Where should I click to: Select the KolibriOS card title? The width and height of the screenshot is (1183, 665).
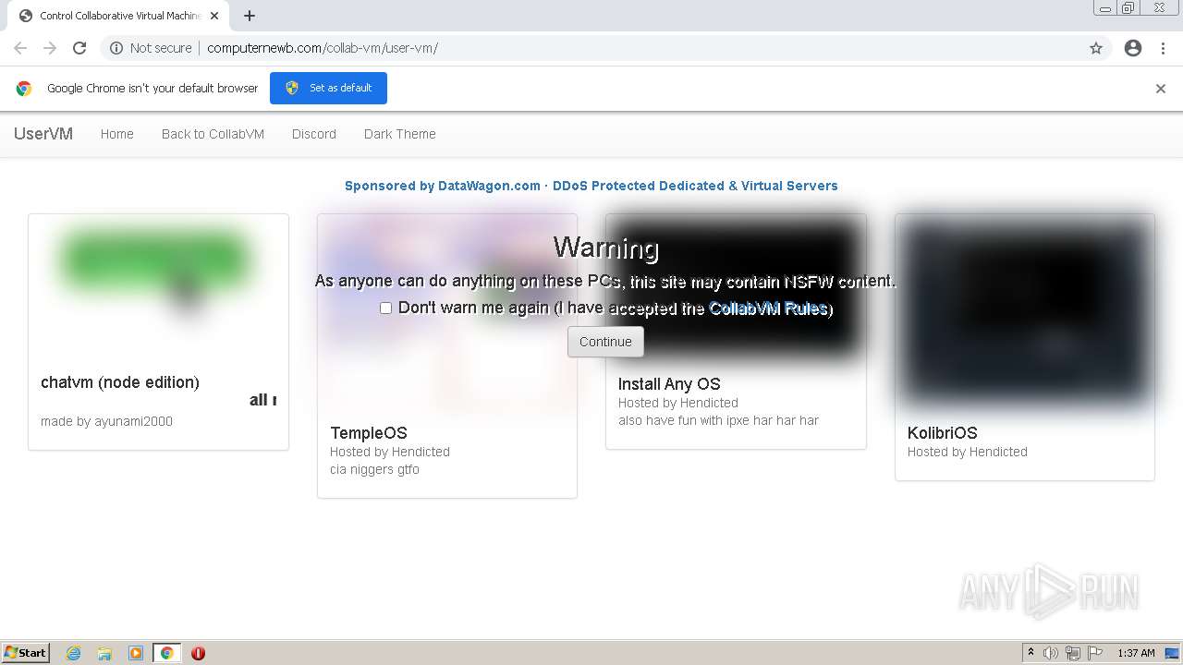(x=943, y=433)
